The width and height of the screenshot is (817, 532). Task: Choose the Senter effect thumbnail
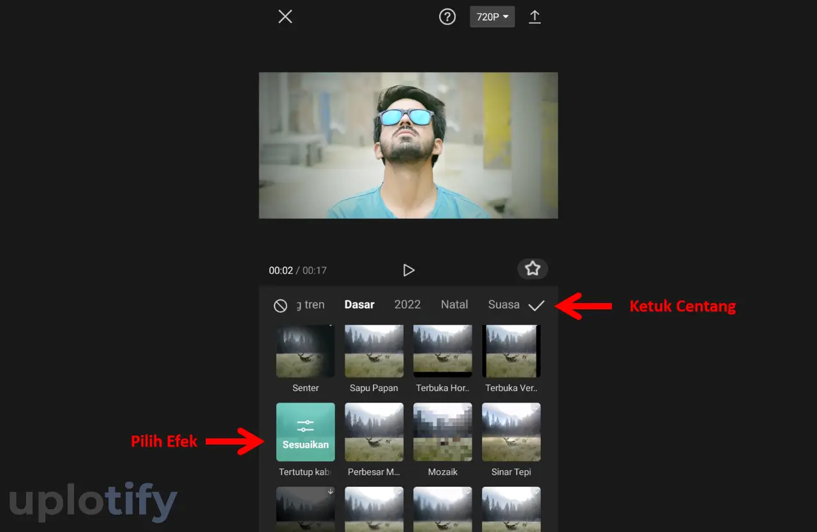click(306, 351)
